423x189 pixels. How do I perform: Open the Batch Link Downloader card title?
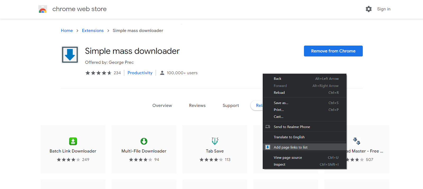(73, 151)
